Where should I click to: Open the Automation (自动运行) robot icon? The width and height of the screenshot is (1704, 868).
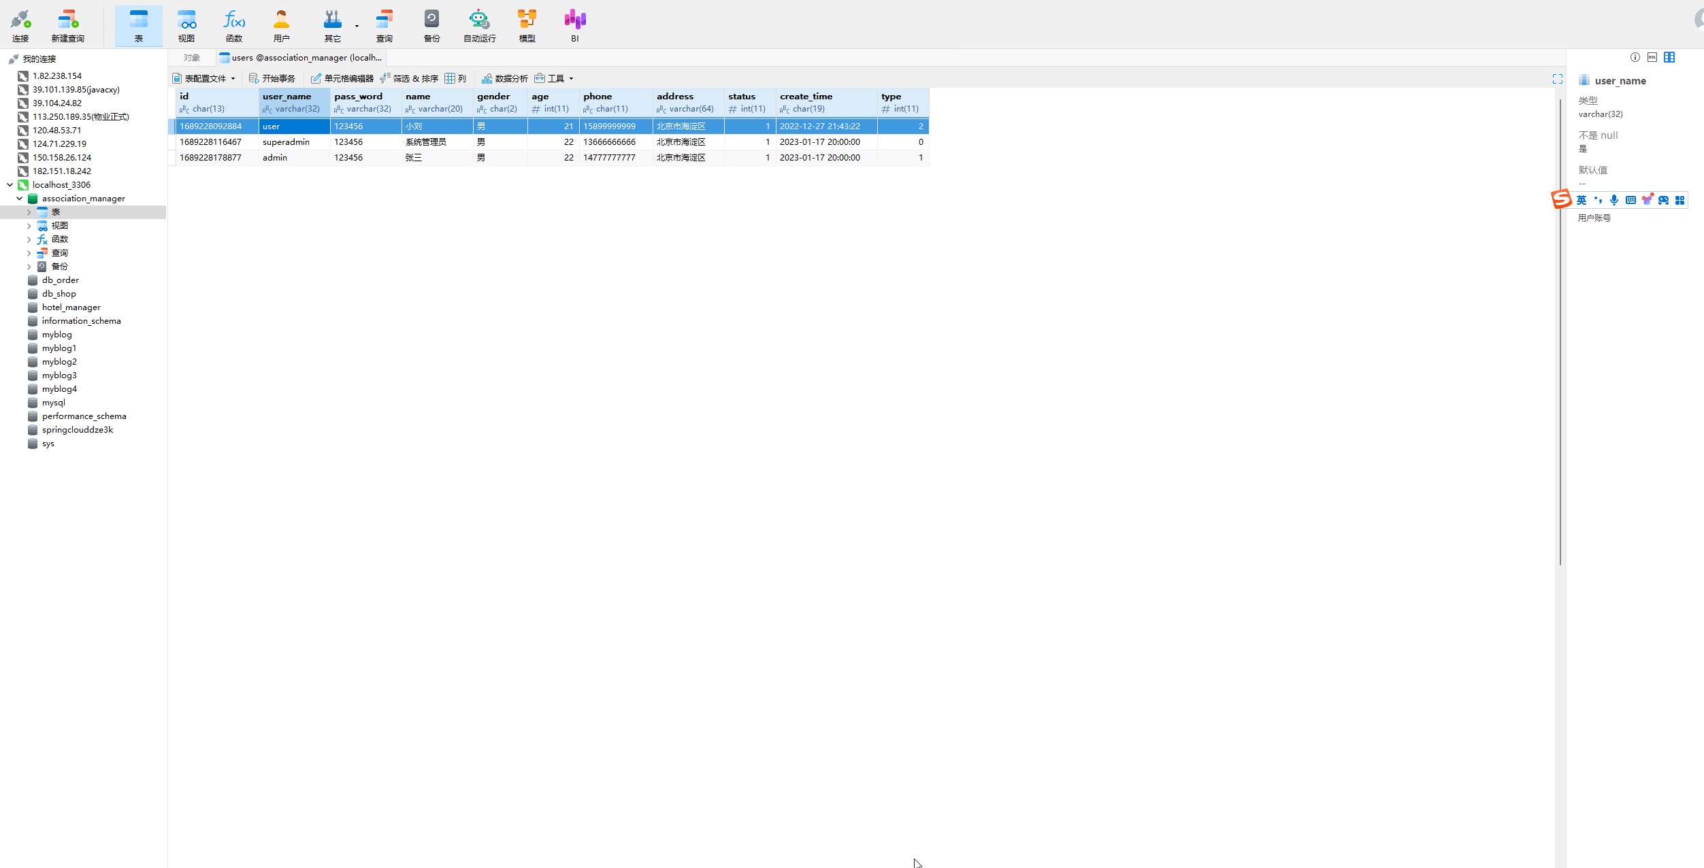point(479,25)
